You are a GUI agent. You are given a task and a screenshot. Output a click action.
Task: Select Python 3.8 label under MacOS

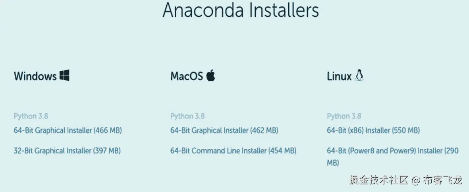[x=187, y=116]
